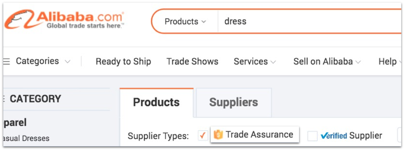Open the Products search type dropdown

coord(185,21)
